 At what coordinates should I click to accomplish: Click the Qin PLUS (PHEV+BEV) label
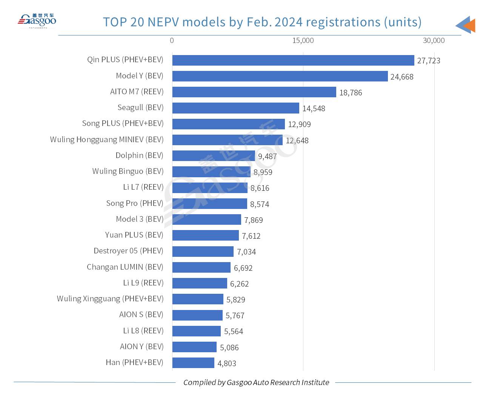(125, 60)
